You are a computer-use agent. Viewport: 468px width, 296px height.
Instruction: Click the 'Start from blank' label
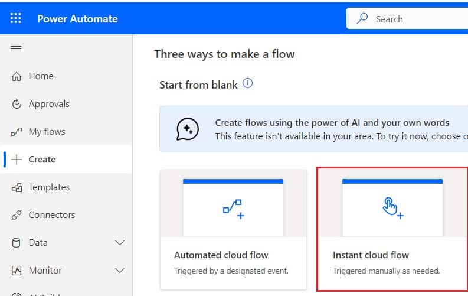[x=198, y=85]
